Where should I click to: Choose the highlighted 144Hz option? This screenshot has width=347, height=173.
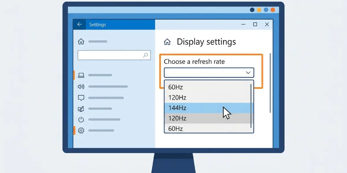[208, 108]
